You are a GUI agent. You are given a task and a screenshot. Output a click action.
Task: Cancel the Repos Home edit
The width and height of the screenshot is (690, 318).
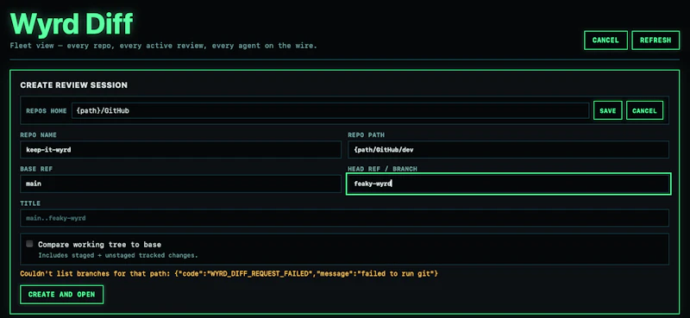[644, 110]
